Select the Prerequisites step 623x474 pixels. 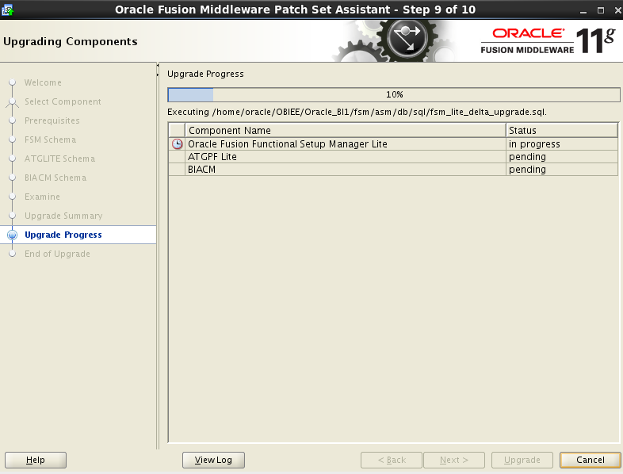pos(52,120)
